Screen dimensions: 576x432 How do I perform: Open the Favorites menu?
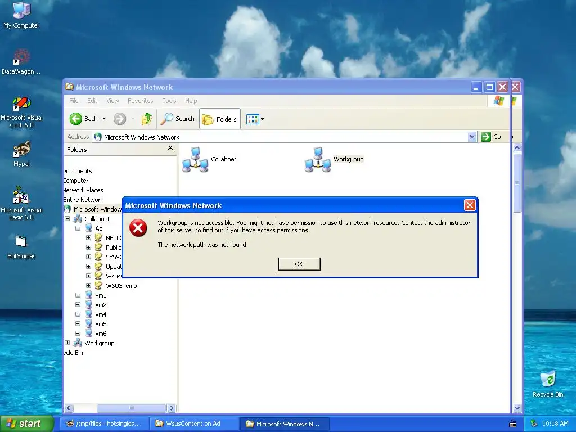tap(140, 101)
